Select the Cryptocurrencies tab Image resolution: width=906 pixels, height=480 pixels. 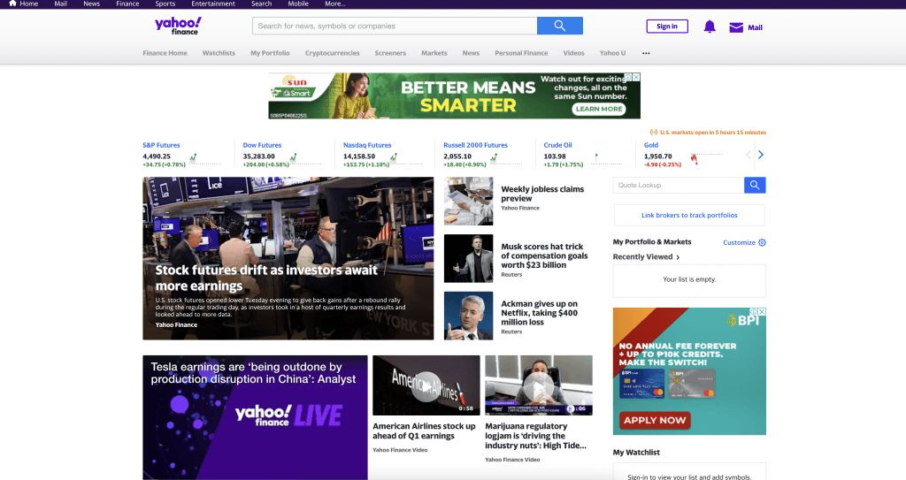[x=333, y=53]
